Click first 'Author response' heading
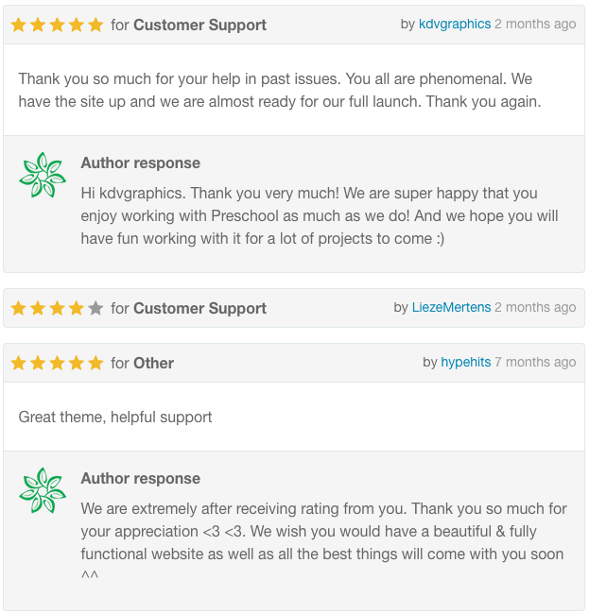This screenshot has width=589, height=614. point(140,163)
